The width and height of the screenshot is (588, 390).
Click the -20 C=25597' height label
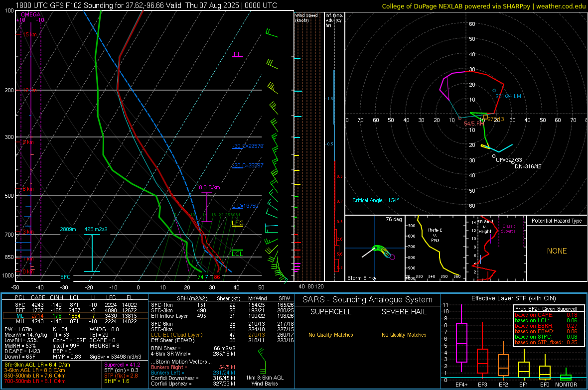248,165
